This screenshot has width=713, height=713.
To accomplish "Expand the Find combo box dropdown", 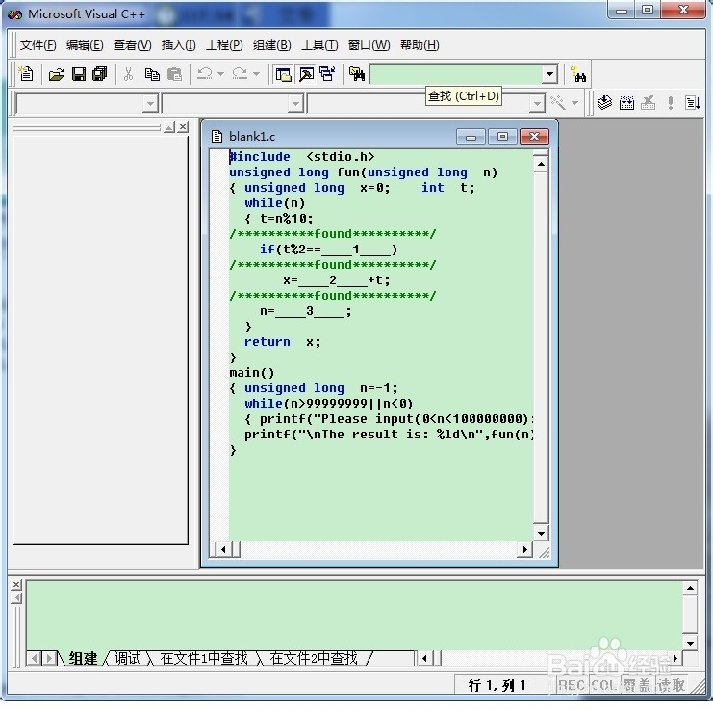I will click(549, 74).
